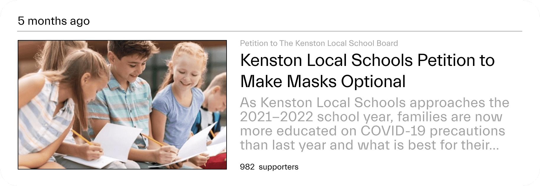540x186 pixels.
Task: Click the '5 months ago' timestamp
Action: pyautogui.click(x=54, y=21)
